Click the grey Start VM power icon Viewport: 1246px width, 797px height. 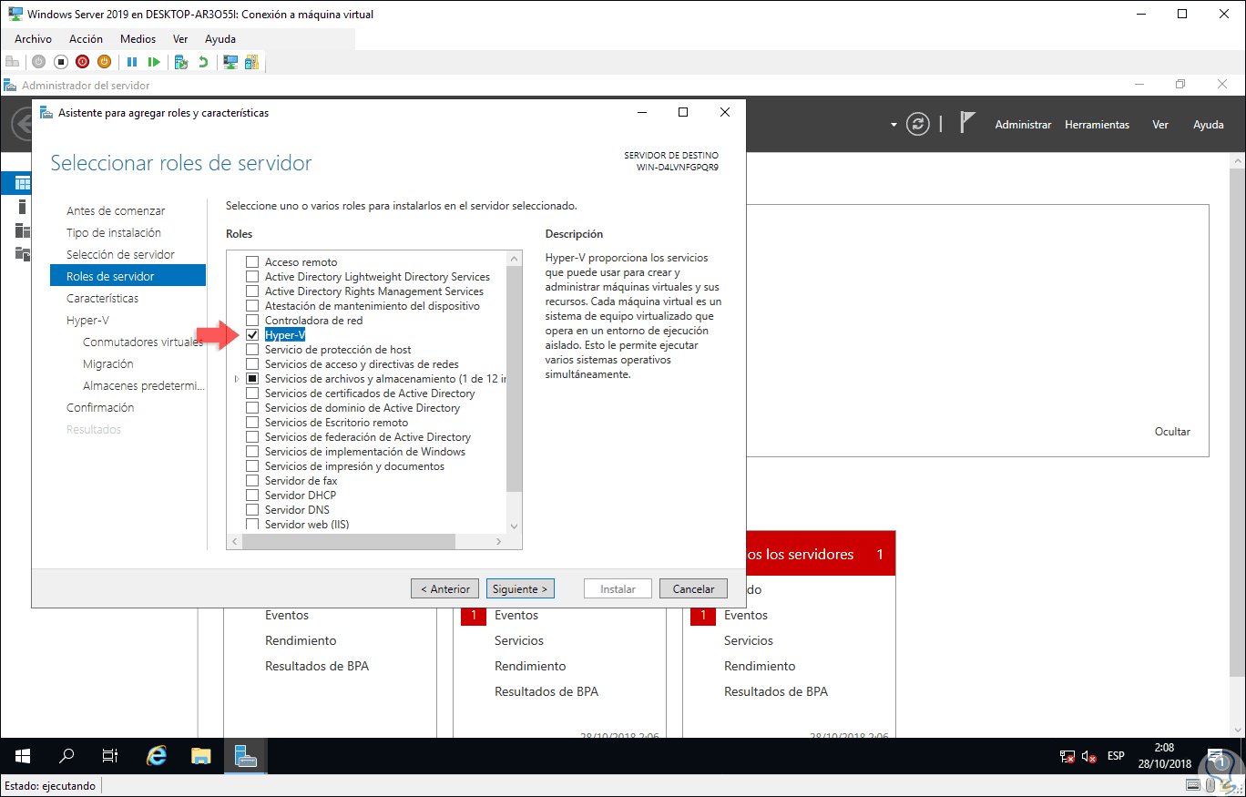pyautogui.click(x=38, y=62)
